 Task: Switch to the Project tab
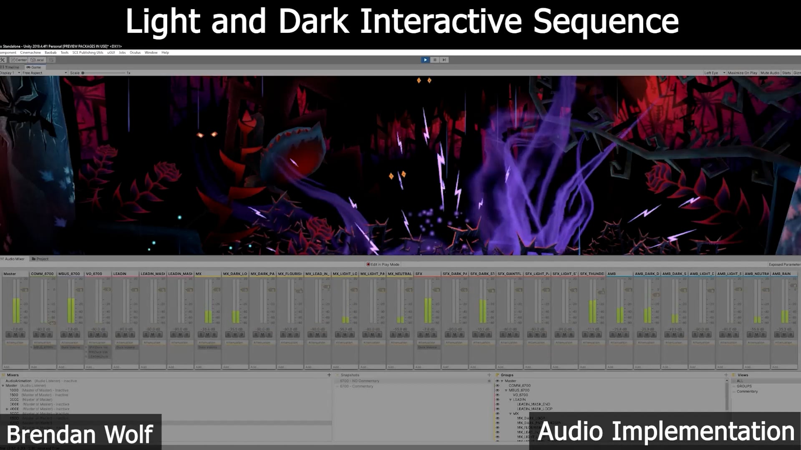point(40,259)
